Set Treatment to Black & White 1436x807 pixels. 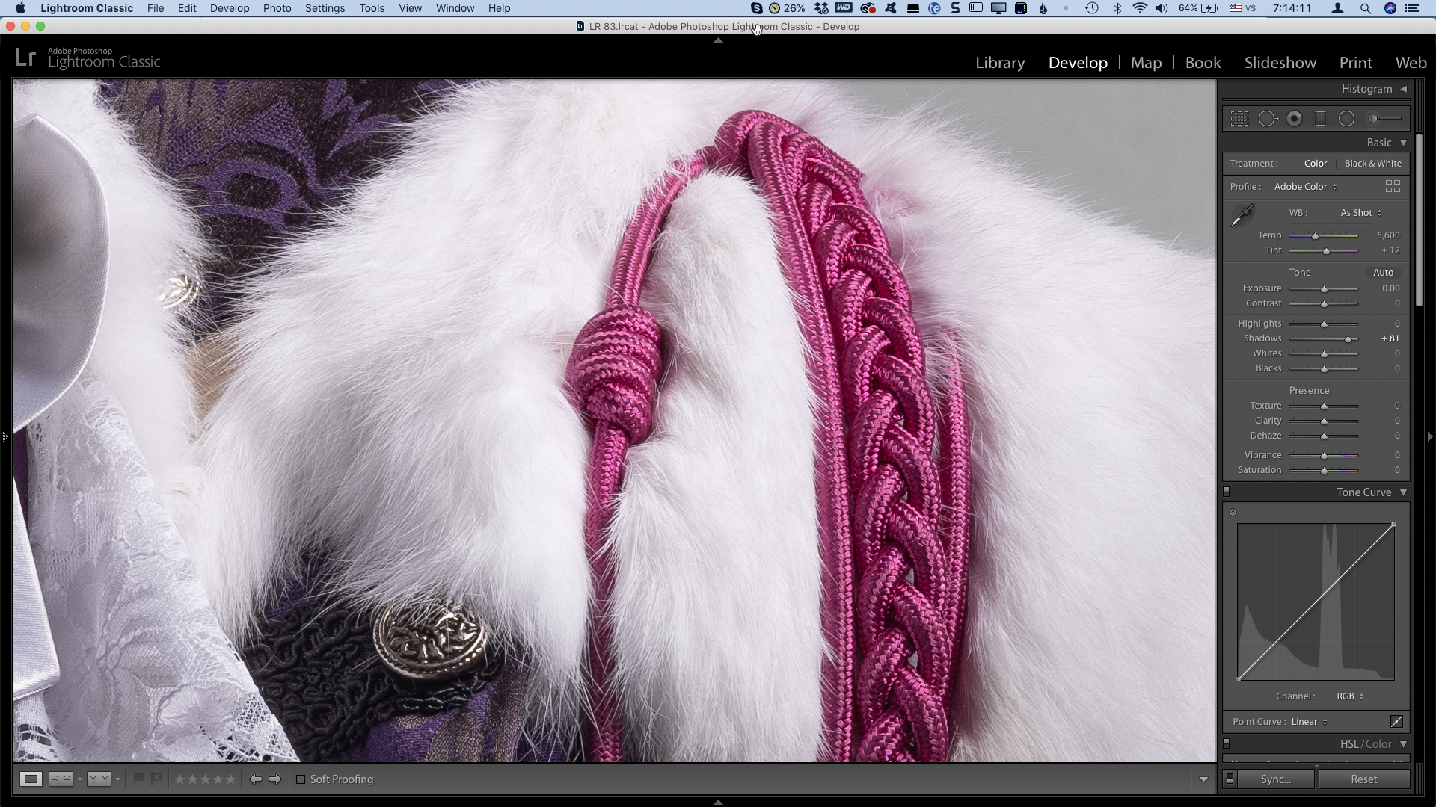tap(1373, 164)
